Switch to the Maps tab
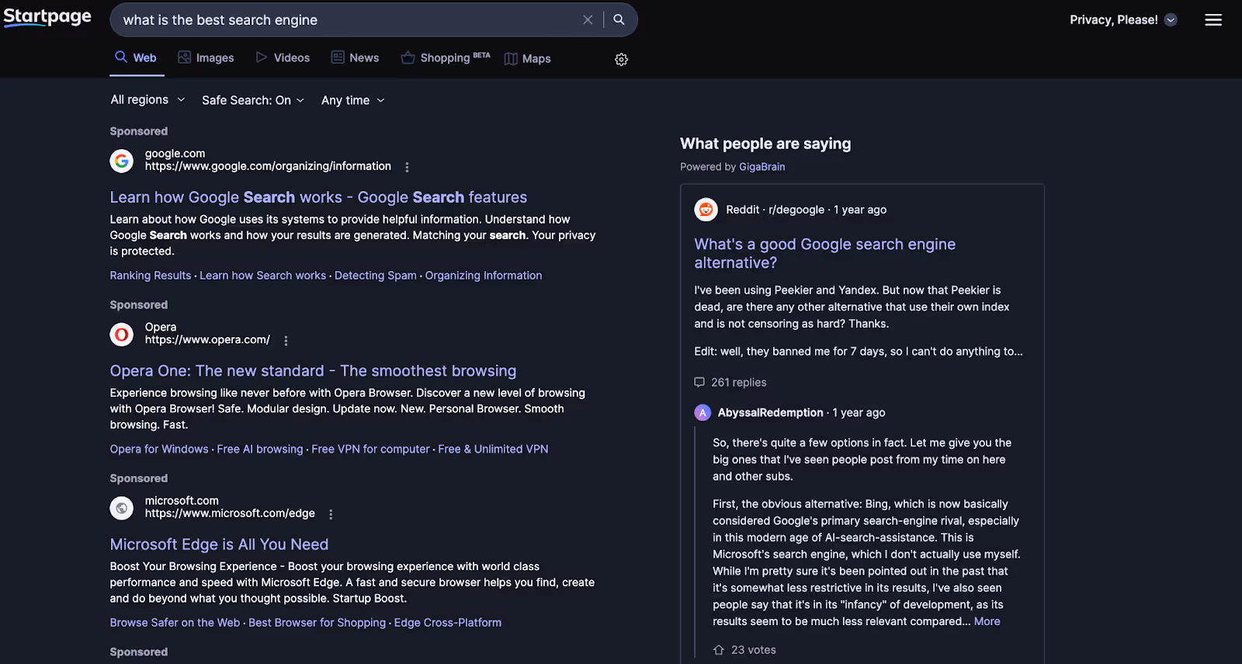 click(528, 59)
